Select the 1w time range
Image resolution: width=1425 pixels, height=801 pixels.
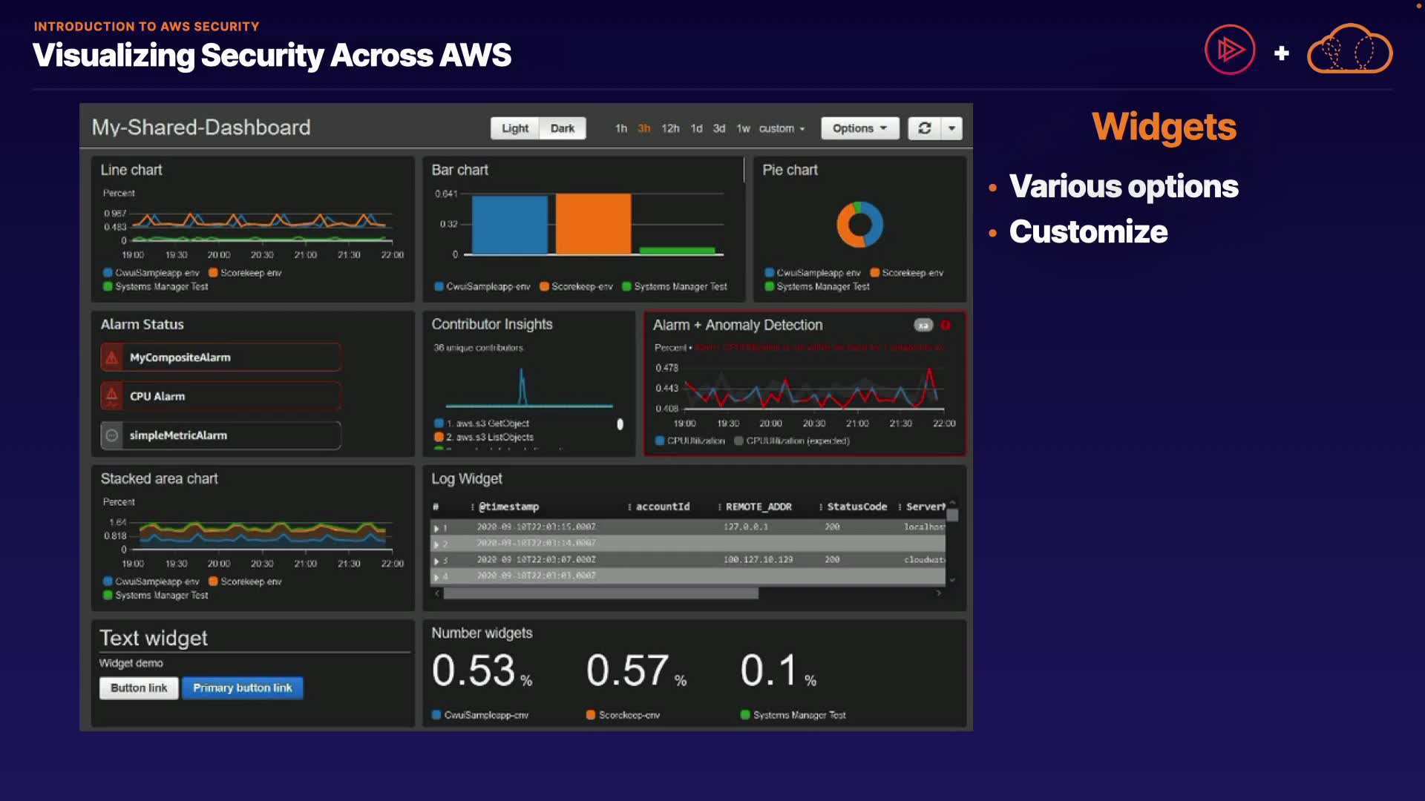tap(743, 128)
